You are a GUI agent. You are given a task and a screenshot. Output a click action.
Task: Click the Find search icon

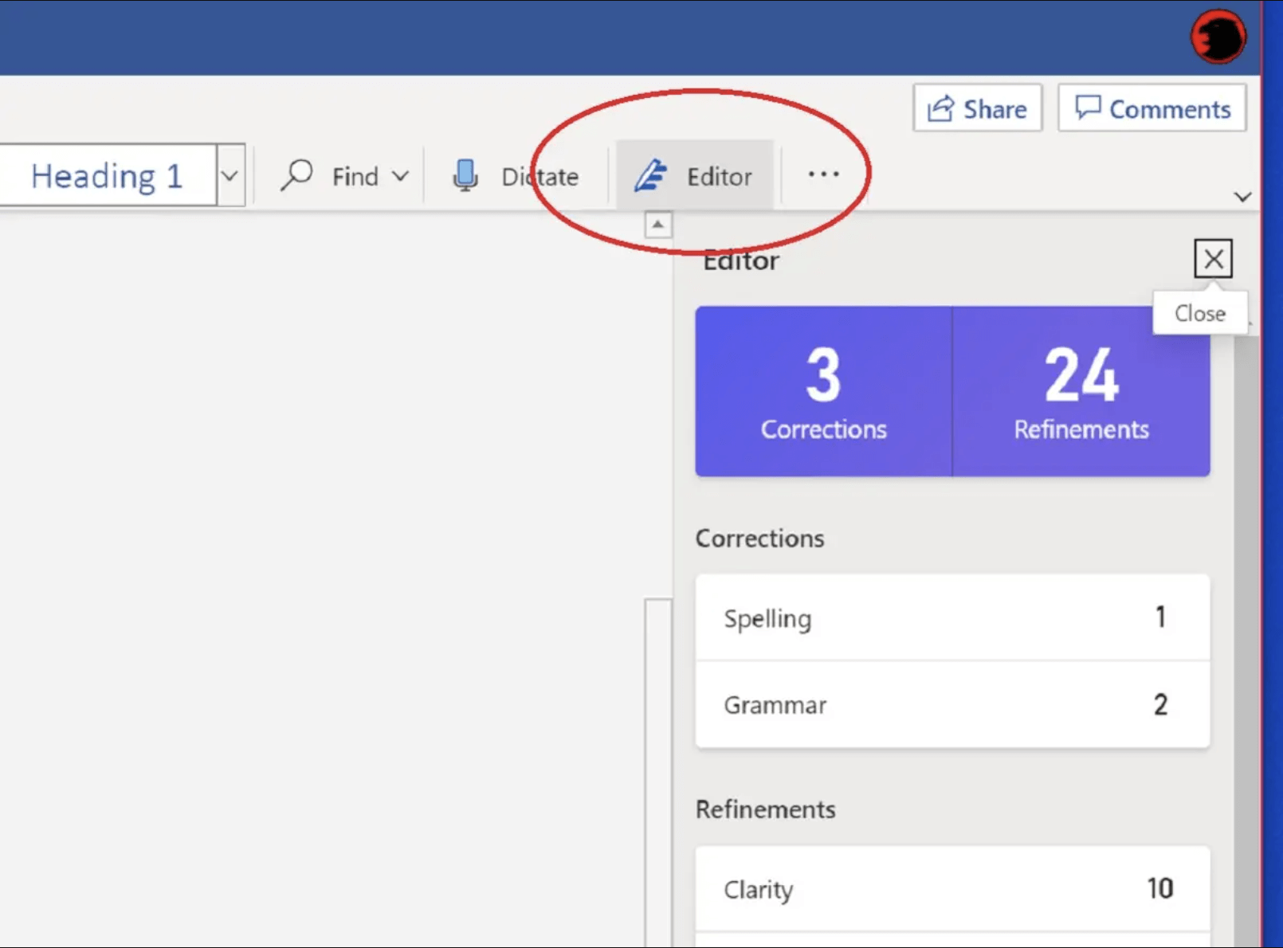click(x=296, y=175)
